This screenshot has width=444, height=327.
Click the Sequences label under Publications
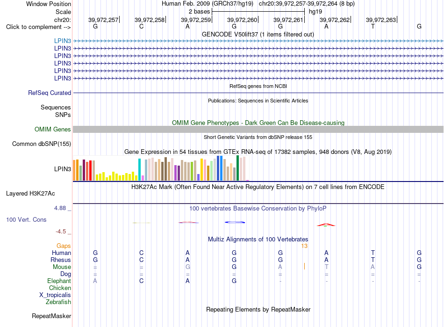click(x=56, y=108)
